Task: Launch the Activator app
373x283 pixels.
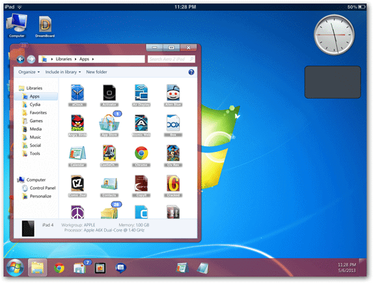Action: [x=109, y=93]
